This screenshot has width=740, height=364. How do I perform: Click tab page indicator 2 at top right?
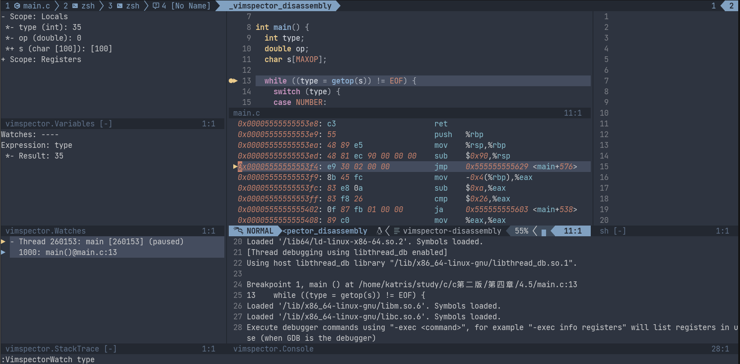[x=731, y=6]
